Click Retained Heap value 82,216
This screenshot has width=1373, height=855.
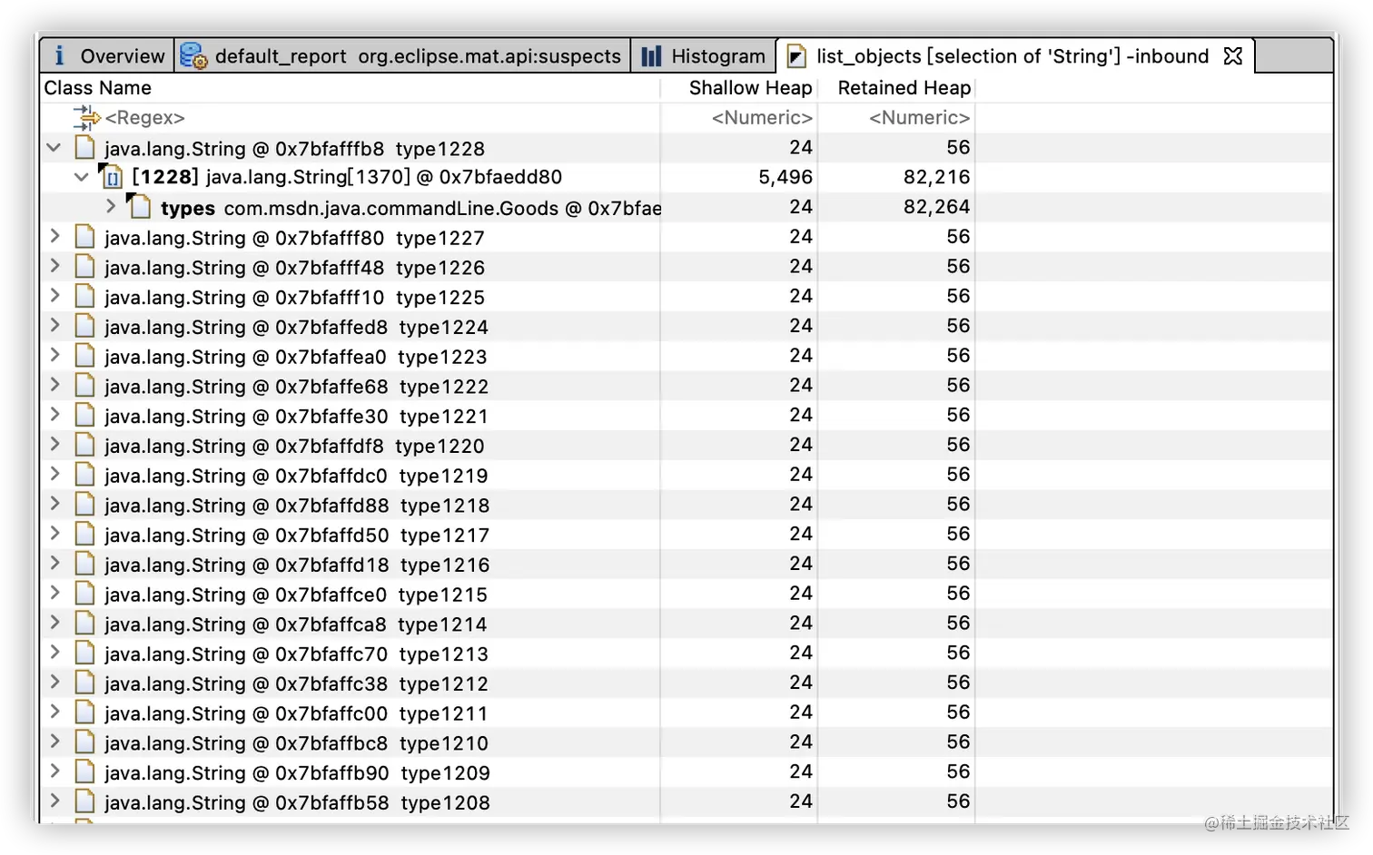(936, 177)
